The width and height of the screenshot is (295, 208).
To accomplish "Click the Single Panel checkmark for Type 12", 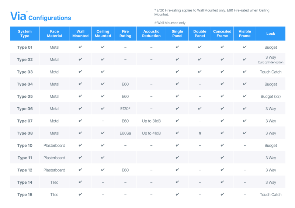I will tap(177, 170).
